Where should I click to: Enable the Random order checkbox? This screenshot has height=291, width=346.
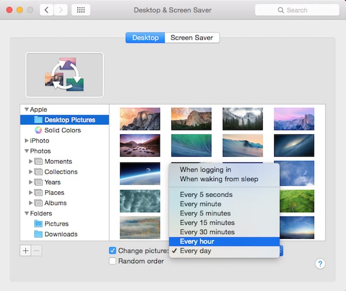[x=112, y=261]
